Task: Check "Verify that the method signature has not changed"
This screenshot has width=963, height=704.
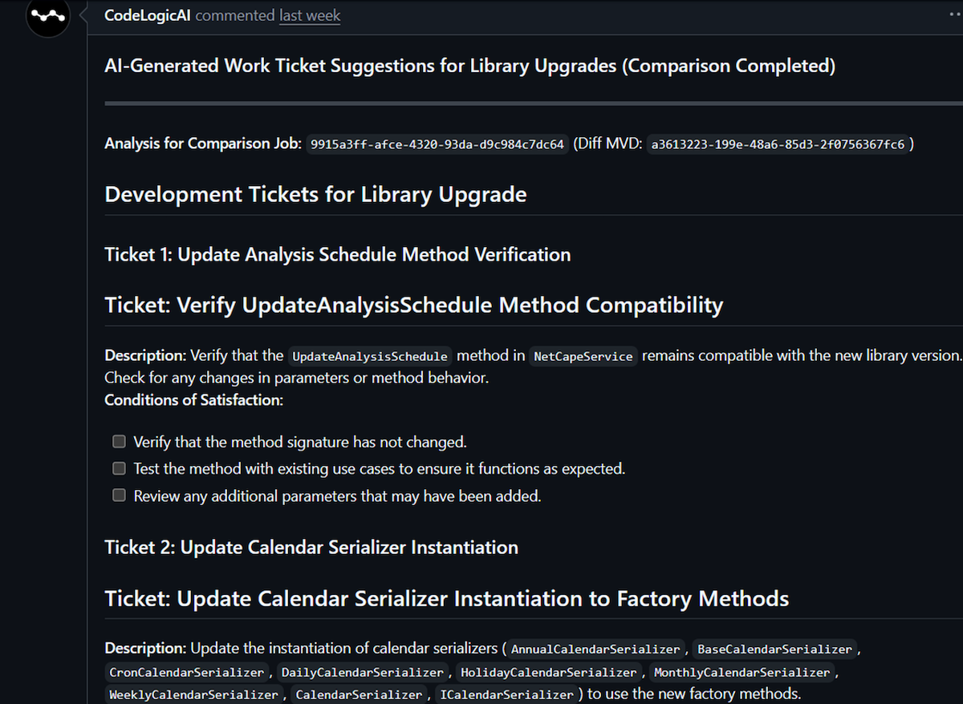Action: coord(119,442)
